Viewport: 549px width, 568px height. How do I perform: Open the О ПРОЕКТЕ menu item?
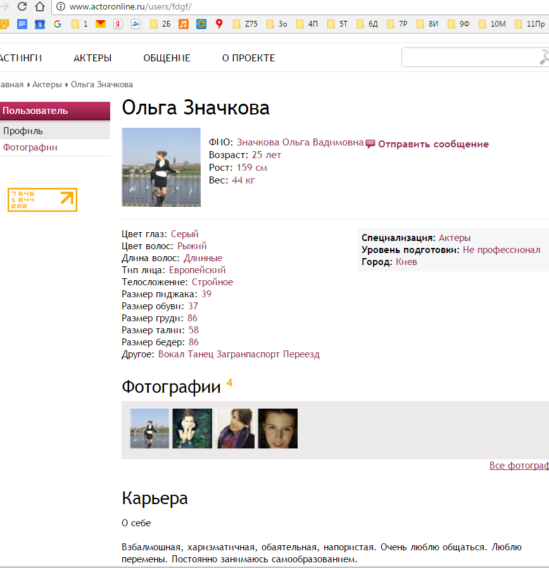tap(248, 58)
